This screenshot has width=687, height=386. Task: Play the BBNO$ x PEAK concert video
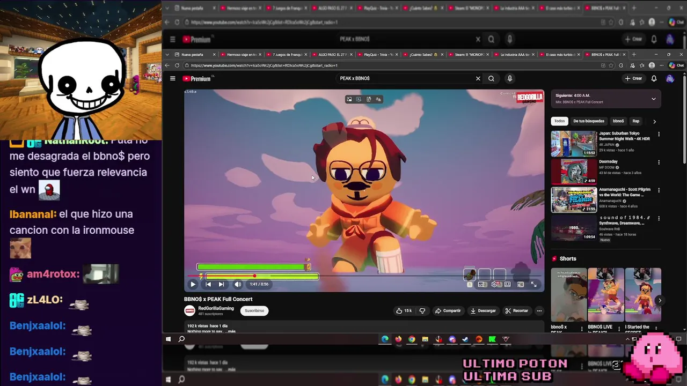(x=193, y=284)
